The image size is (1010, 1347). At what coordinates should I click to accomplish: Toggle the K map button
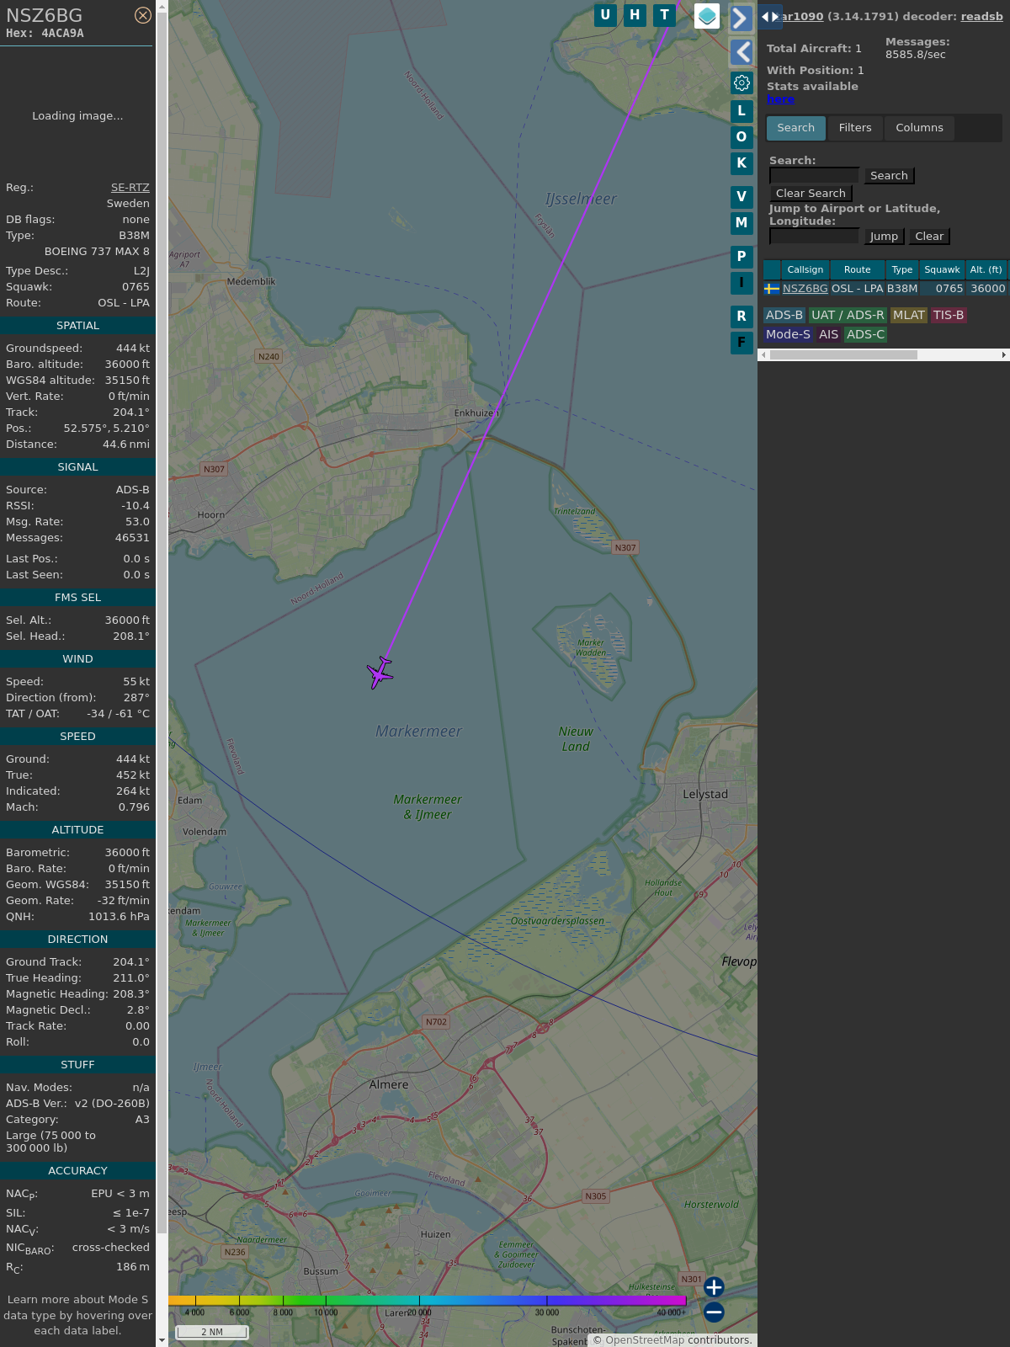click(x=742, y=163)
